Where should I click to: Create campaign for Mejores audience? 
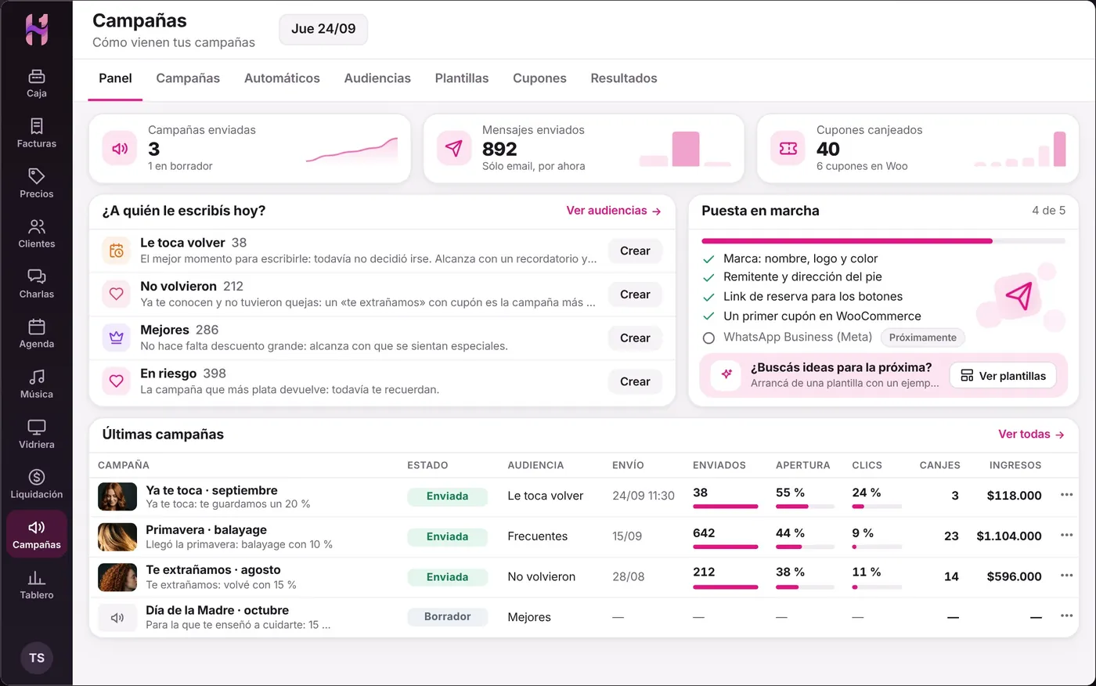coord(635,338)
